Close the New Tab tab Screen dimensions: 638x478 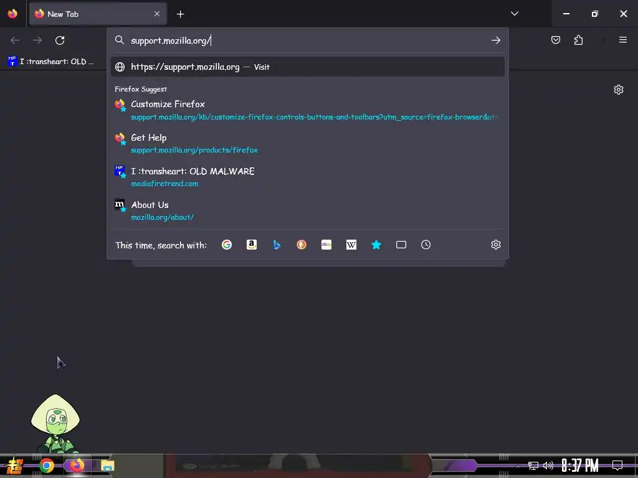tap(157, 14)
